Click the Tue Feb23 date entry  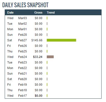[x=17, y=62]
